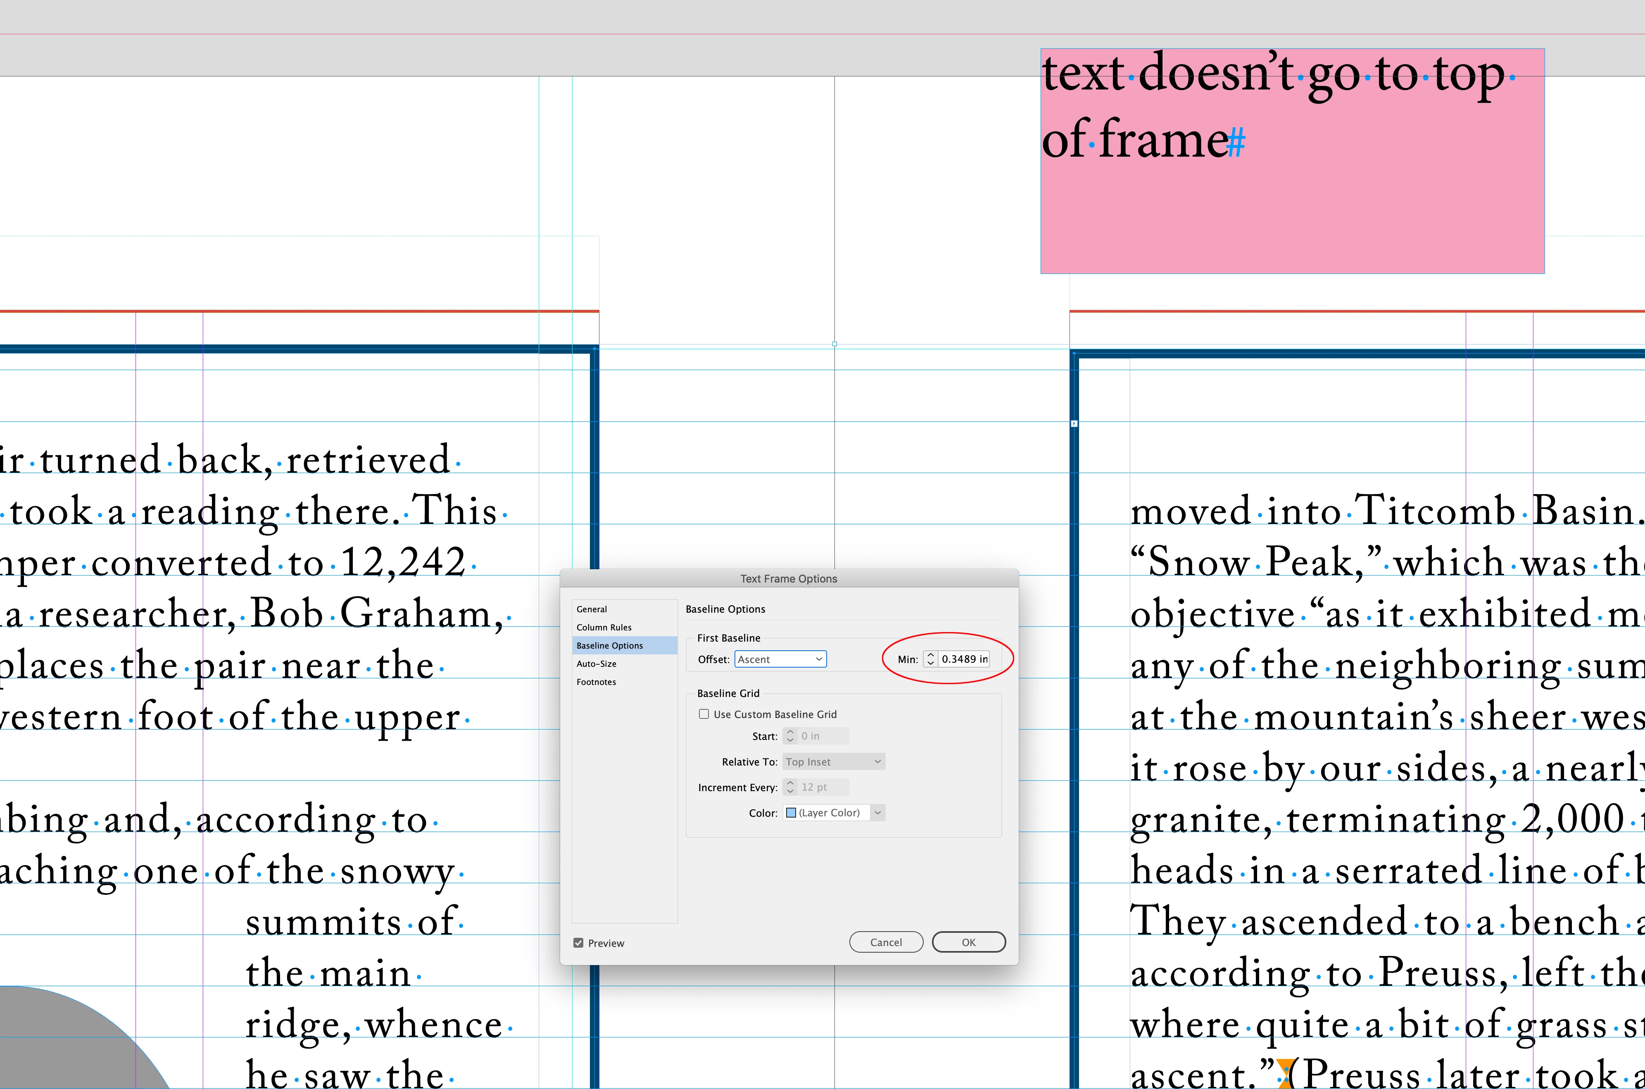This screenshot has height=1089, width=1645.
Task: Click the Min 0.3489 in field
Action: click(x=964, y=659)
